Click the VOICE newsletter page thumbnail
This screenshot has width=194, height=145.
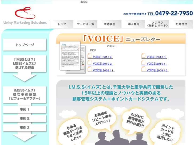pos(73,57)
